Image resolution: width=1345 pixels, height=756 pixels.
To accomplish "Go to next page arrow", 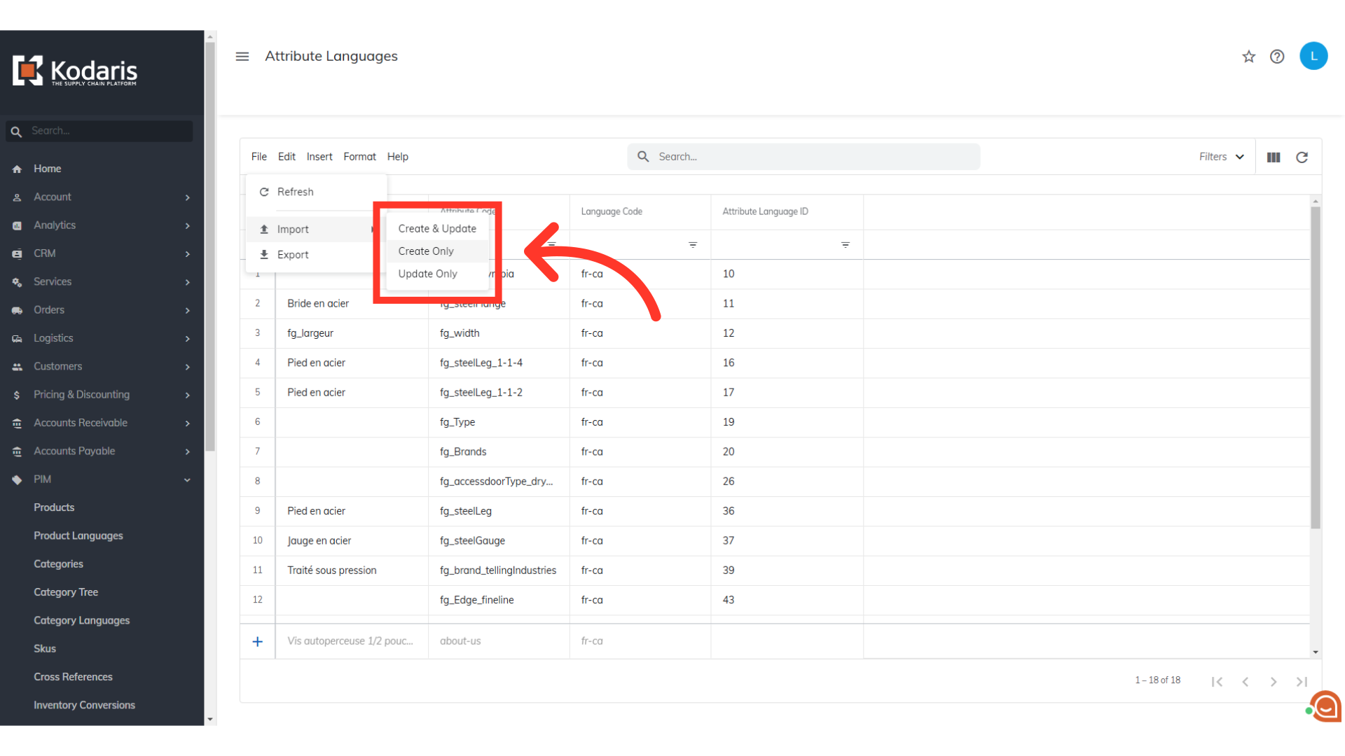I will pos(1274,681).
